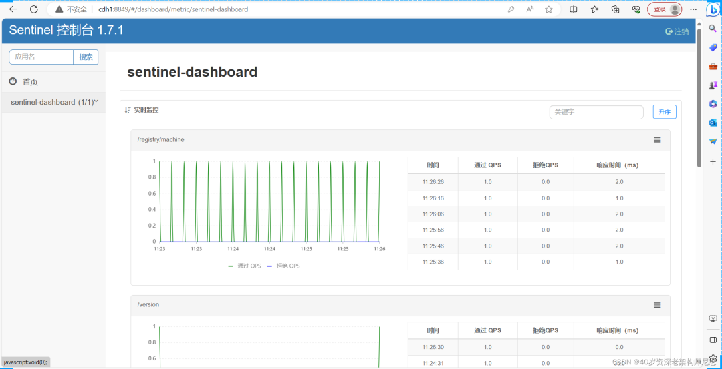Add a sidebar app with plus icon
Viewport: 722px width, 369px height.
click(713, 161)
